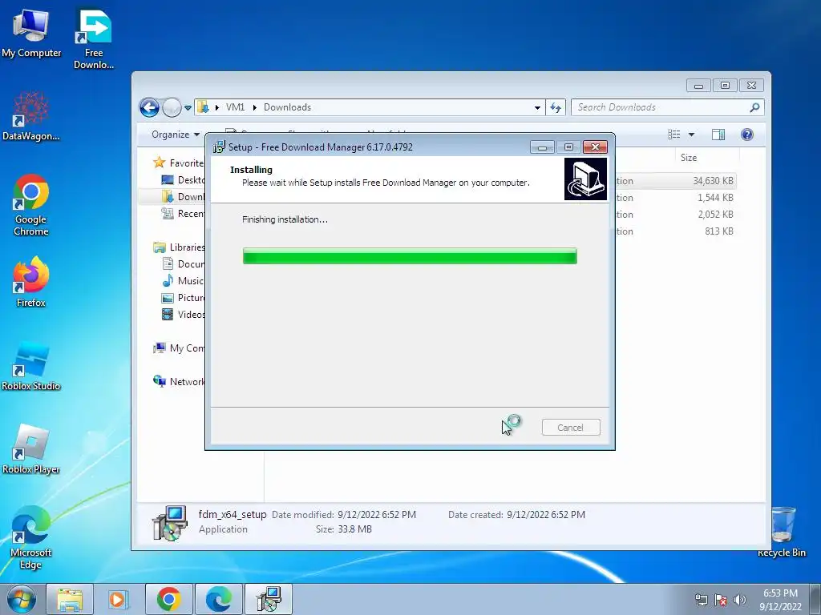Click the Setup title bar installer icon
The width and height of the screenshot is (821, 615).
tap(219, 147)
